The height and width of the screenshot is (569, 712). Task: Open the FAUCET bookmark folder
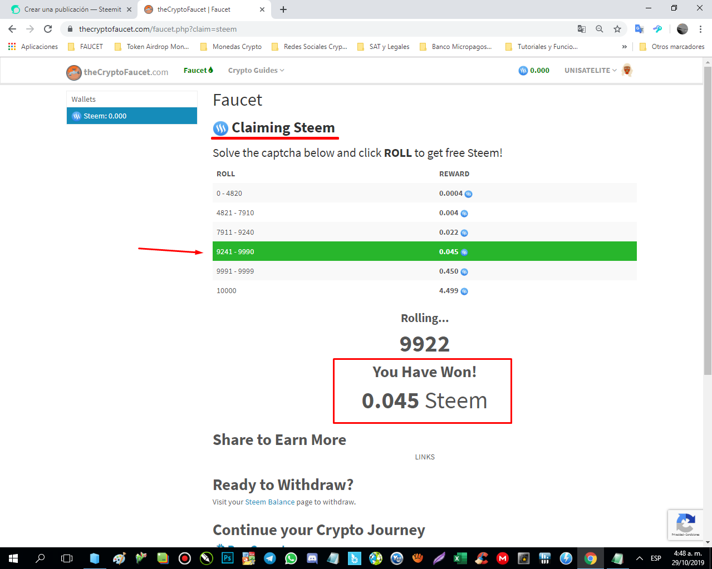[85, 47]
